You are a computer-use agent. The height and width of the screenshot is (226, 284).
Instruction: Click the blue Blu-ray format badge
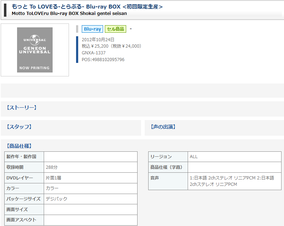click(x=92, y=29)
